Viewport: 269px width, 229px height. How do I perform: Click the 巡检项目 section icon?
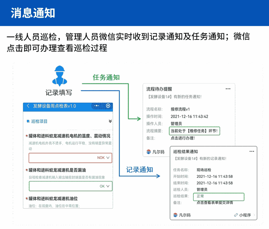point(28,122)
